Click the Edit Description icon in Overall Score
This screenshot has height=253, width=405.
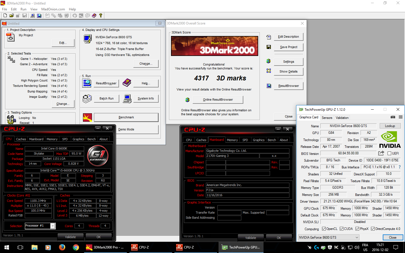coord(269,37)
